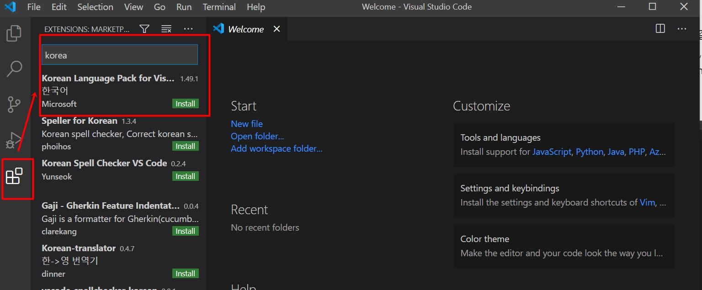Open Settings and keybindings customize card
702x290 pixels.
click(564, 195)
